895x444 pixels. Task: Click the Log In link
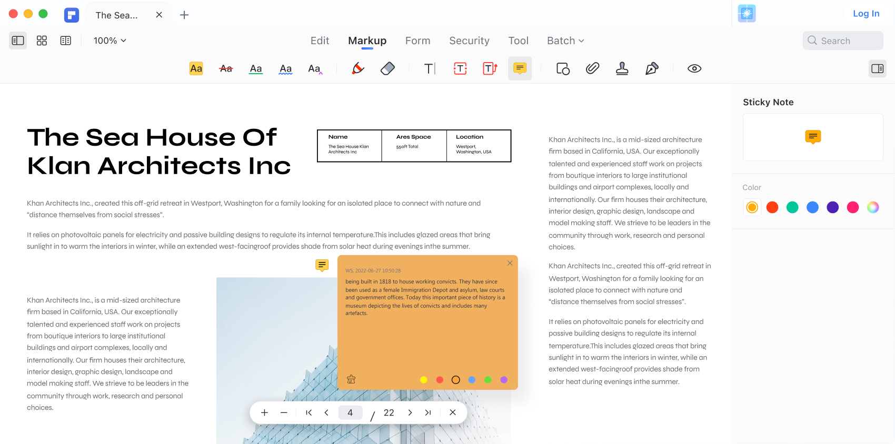click(x=866, y=14)
